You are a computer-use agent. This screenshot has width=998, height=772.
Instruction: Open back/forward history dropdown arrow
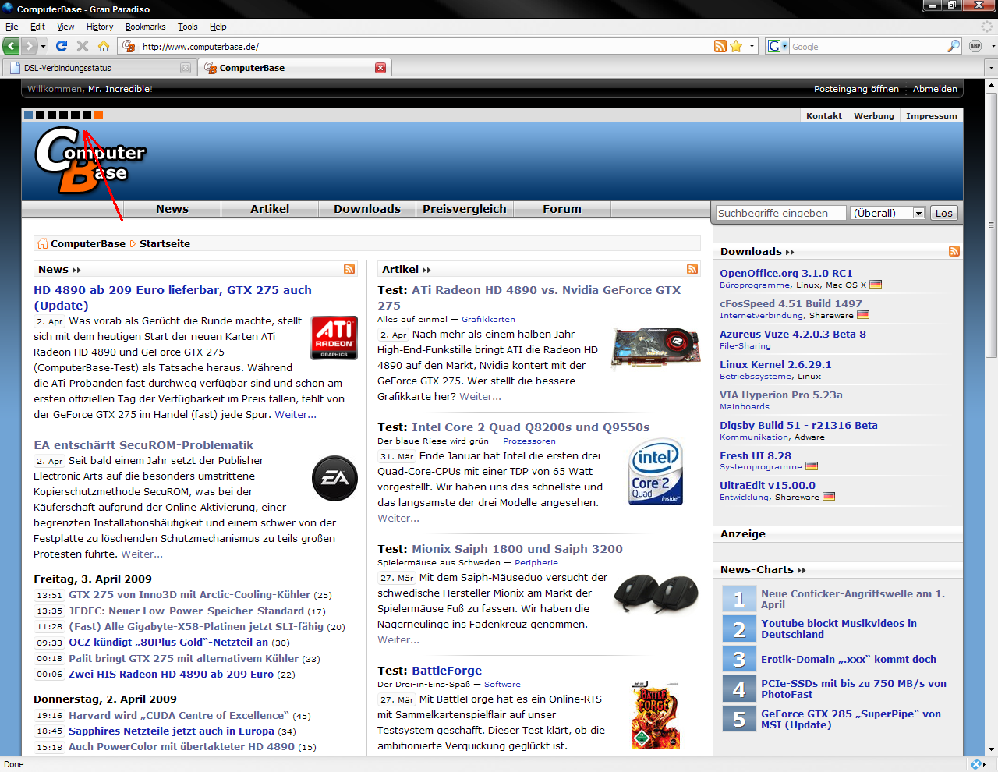[44, 46]
